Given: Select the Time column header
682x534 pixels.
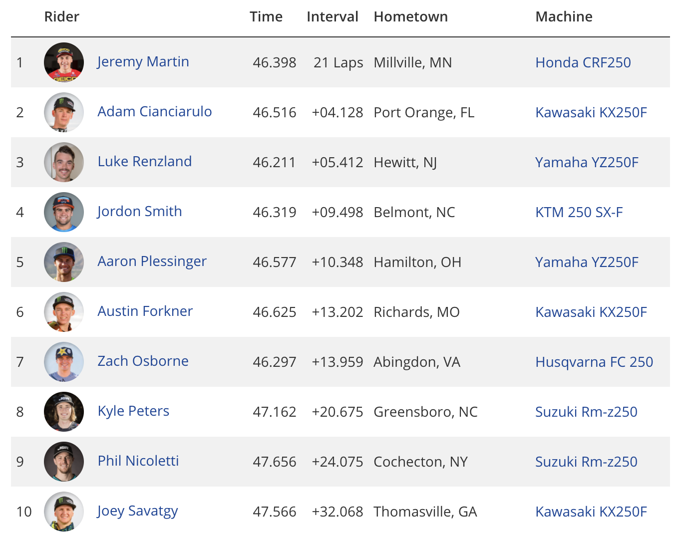Looking at the screenshot, I should pyautogui.click(x=266, y=16).
